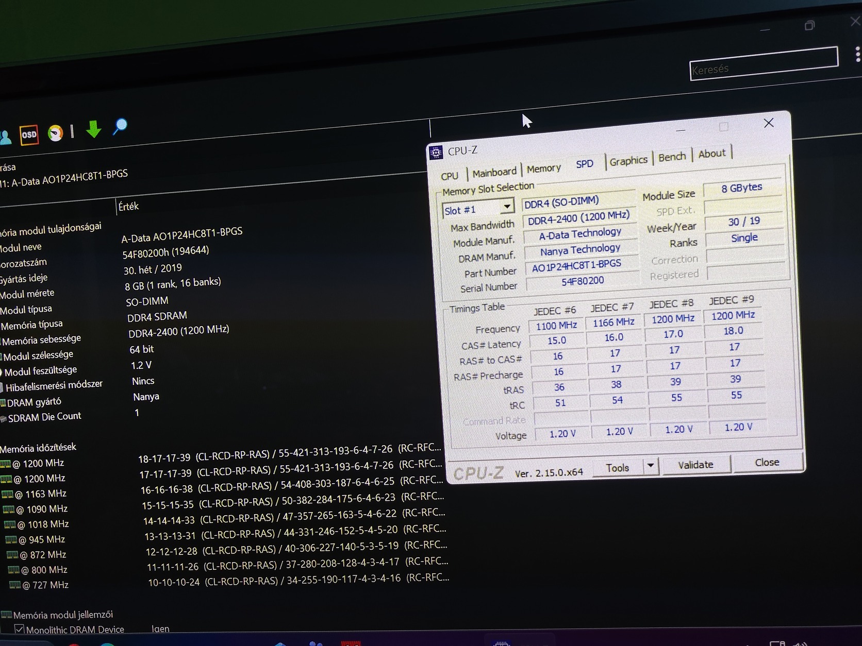Select the 18-17-17-39 timings row
This screenshot has height=646, width=862.
[x=290, y=453]
